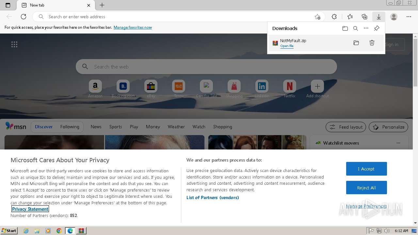Click the Search the web box

206,67
